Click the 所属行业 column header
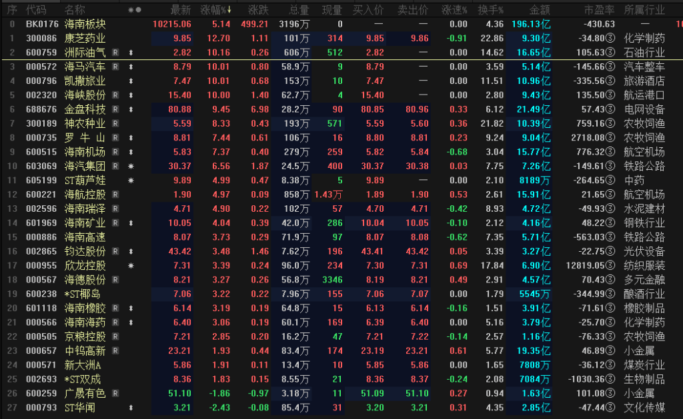This screenshot has width=683, height=419. [x=644, y=10]
